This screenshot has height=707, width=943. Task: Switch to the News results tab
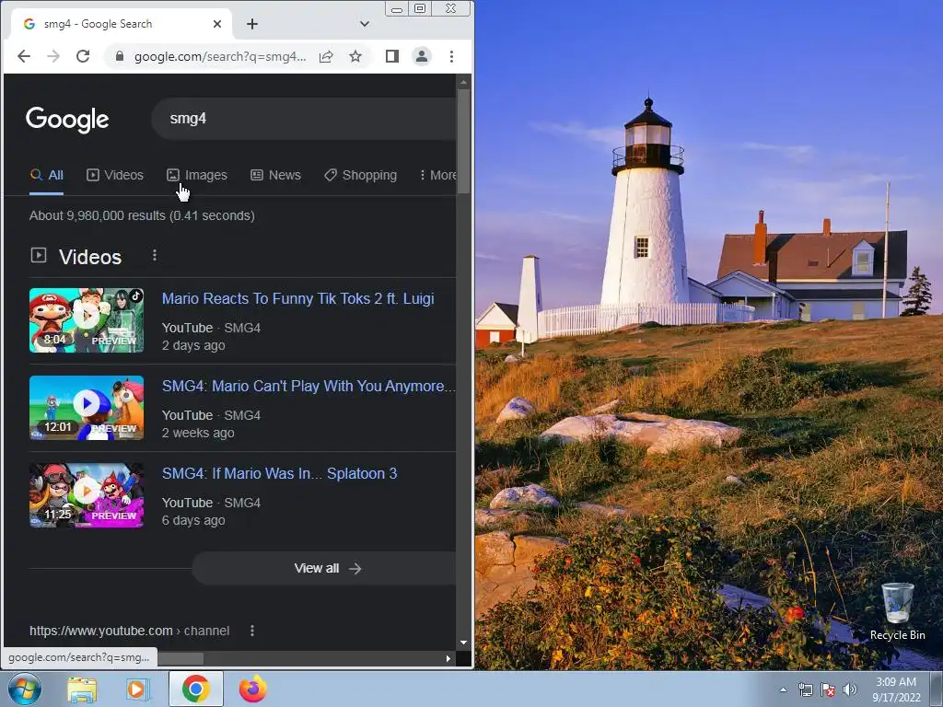(275, 175)
